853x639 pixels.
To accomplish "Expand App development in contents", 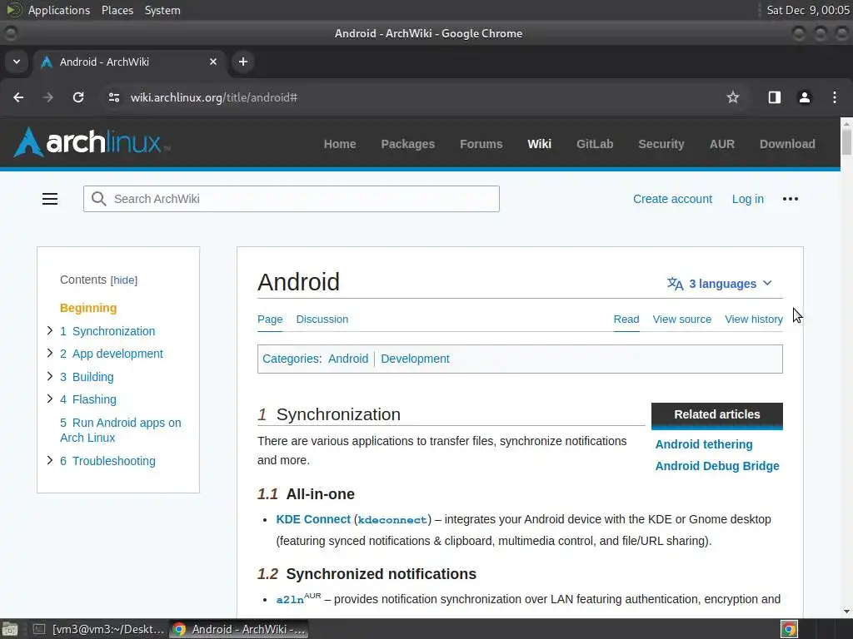I will coord(49,353).
